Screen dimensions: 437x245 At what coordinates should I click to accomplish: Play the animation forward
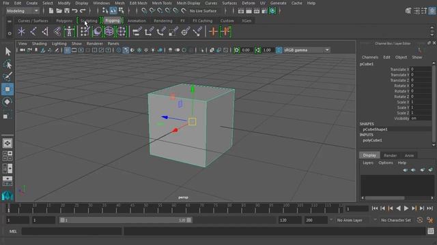coord(406,208)
